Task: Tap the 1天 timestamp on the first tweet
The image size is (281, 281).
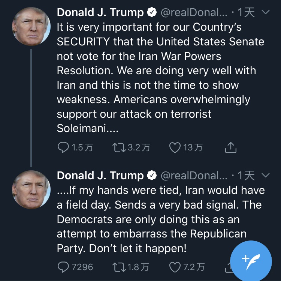Action: (x=246, y=12)
